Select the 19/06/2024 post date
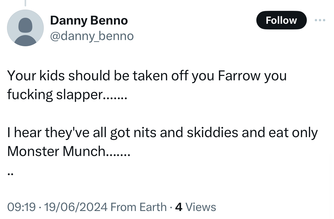 point(75,207)
